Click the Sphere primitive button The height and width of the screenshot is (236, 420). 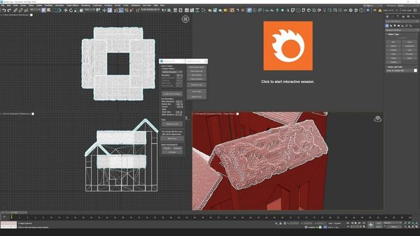pyautogui.click(x=393, y=46)
